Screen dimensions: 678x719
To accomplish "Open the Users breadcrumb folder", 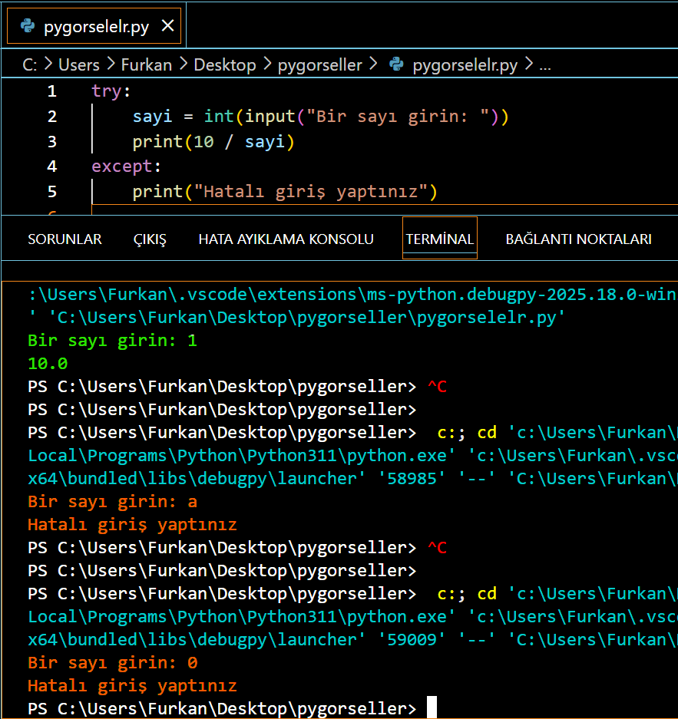I will [78, 65].
